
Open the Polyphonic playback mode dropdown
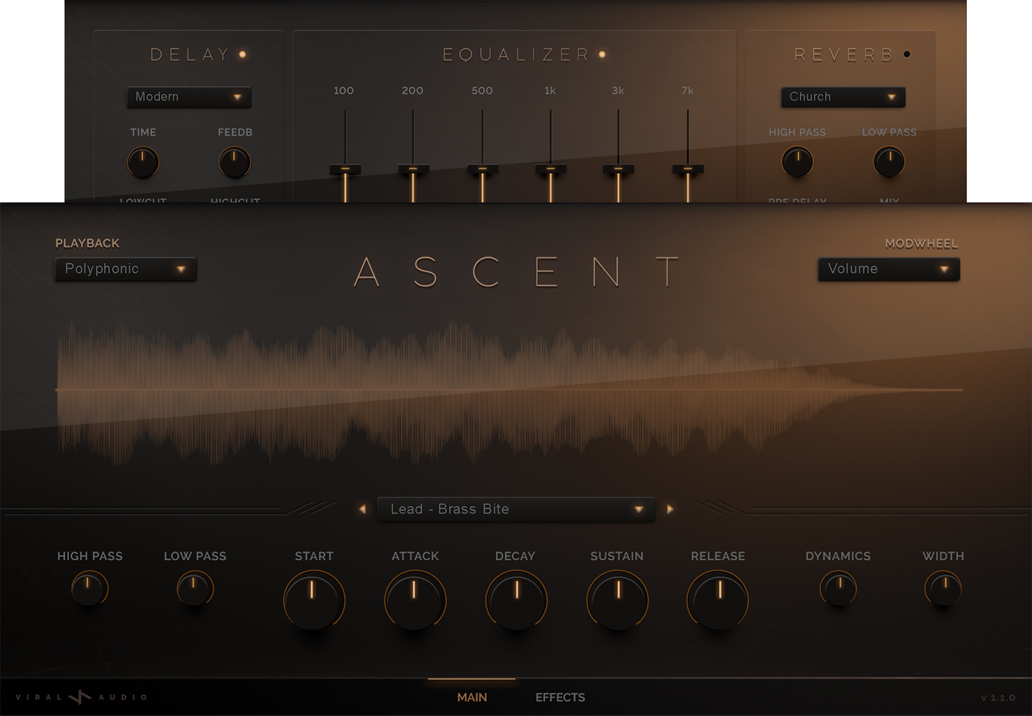pos(125,269)
